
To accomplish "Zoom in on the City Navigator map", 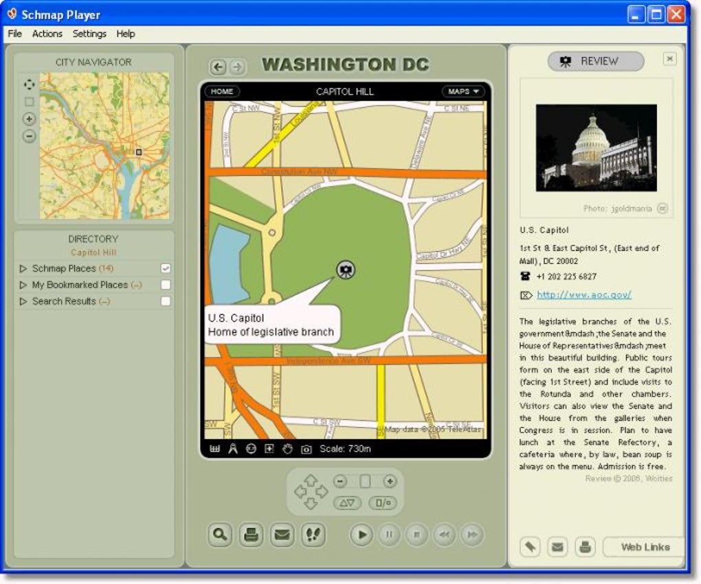I will pyautogui.click(x=29, y=119).
